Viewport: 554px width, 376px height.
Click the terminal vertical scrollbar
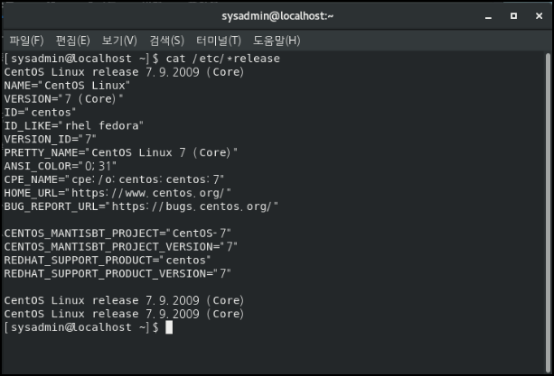(x=548, y=213)
